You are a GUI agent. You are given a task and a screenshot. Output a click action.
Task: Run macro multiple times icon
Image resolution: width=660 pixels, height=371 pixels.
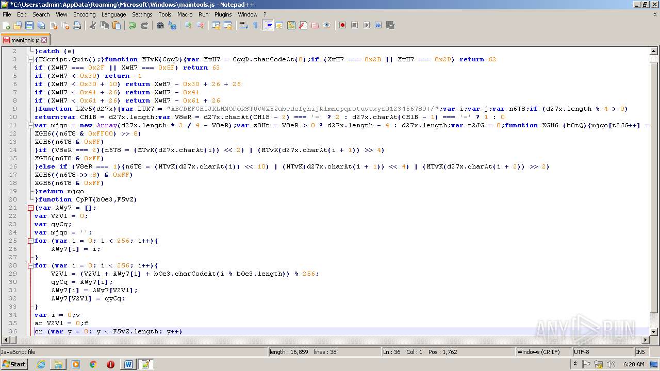(x=378, y=25)
